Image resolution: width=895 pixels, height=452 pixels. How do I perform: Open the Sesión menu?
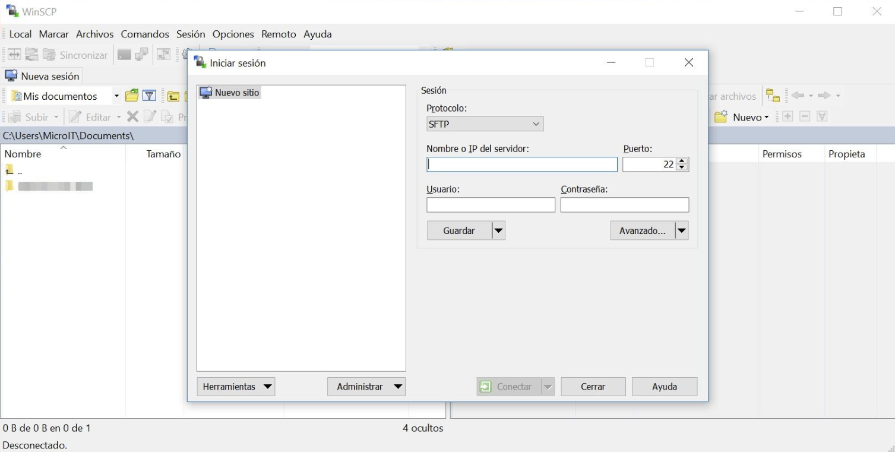(191, 34)
